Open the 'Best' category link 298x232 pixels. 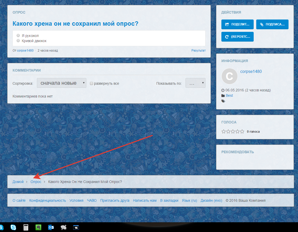click(229, 95)
